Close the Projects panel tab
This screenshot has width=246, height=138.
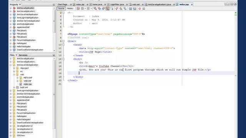20,5
